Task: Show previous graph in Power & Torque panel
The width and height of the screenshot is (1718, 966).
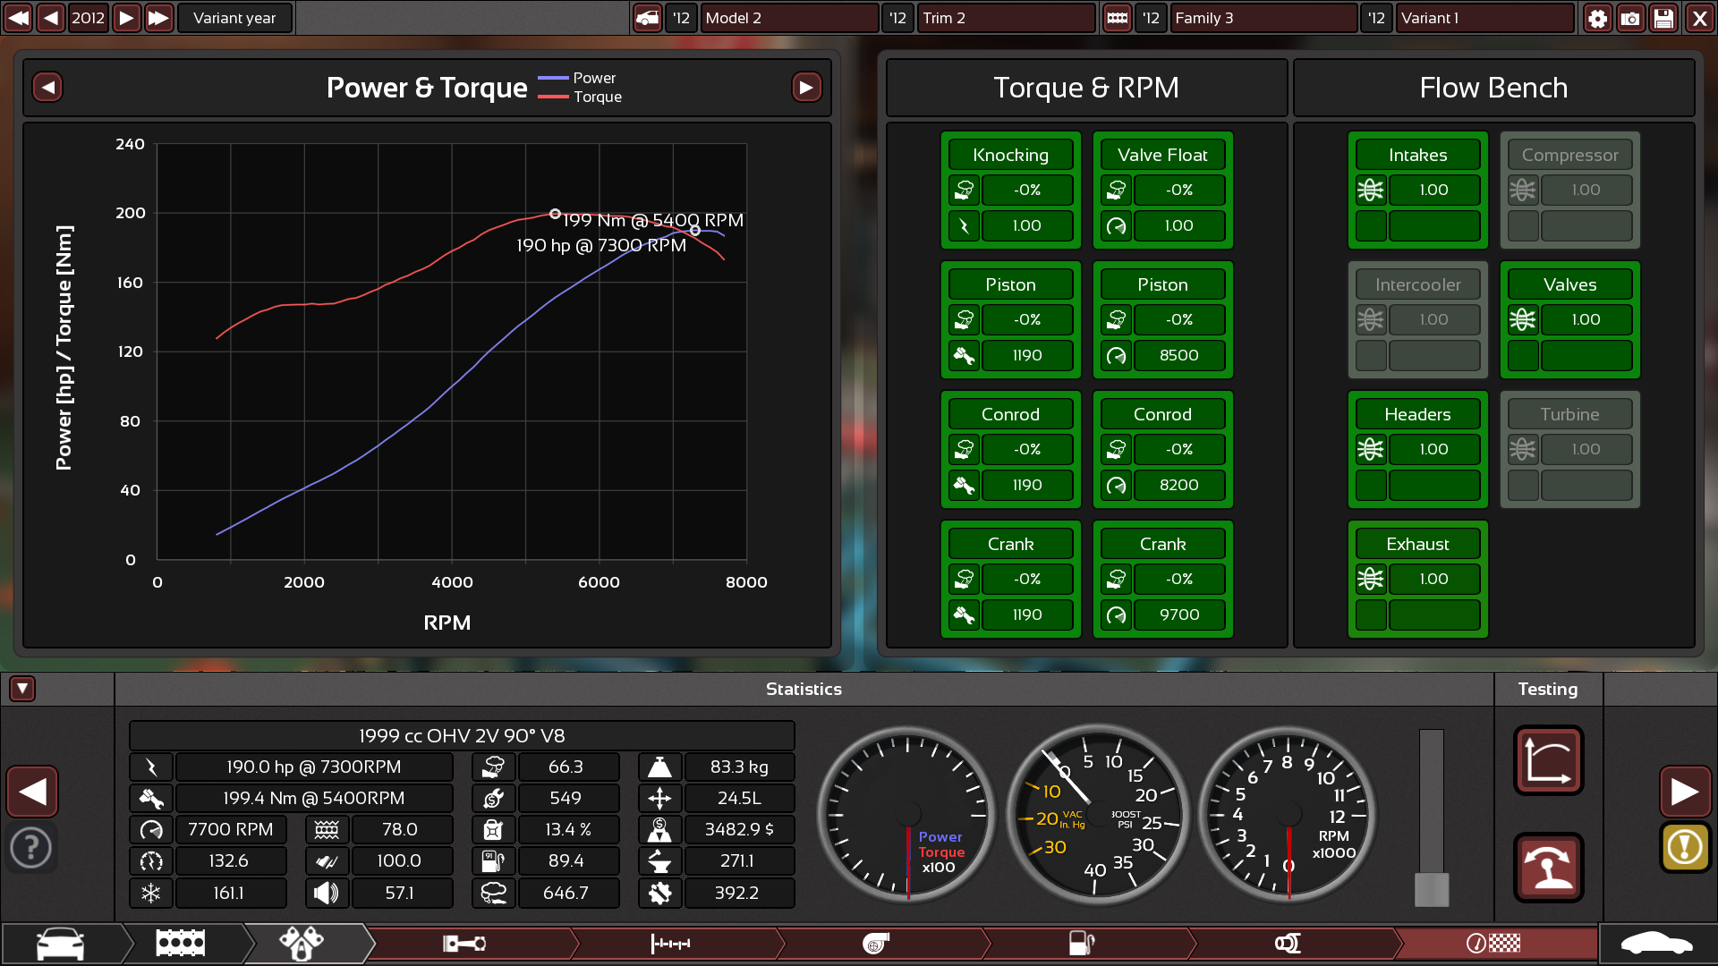Action: (x=48, y=87)
